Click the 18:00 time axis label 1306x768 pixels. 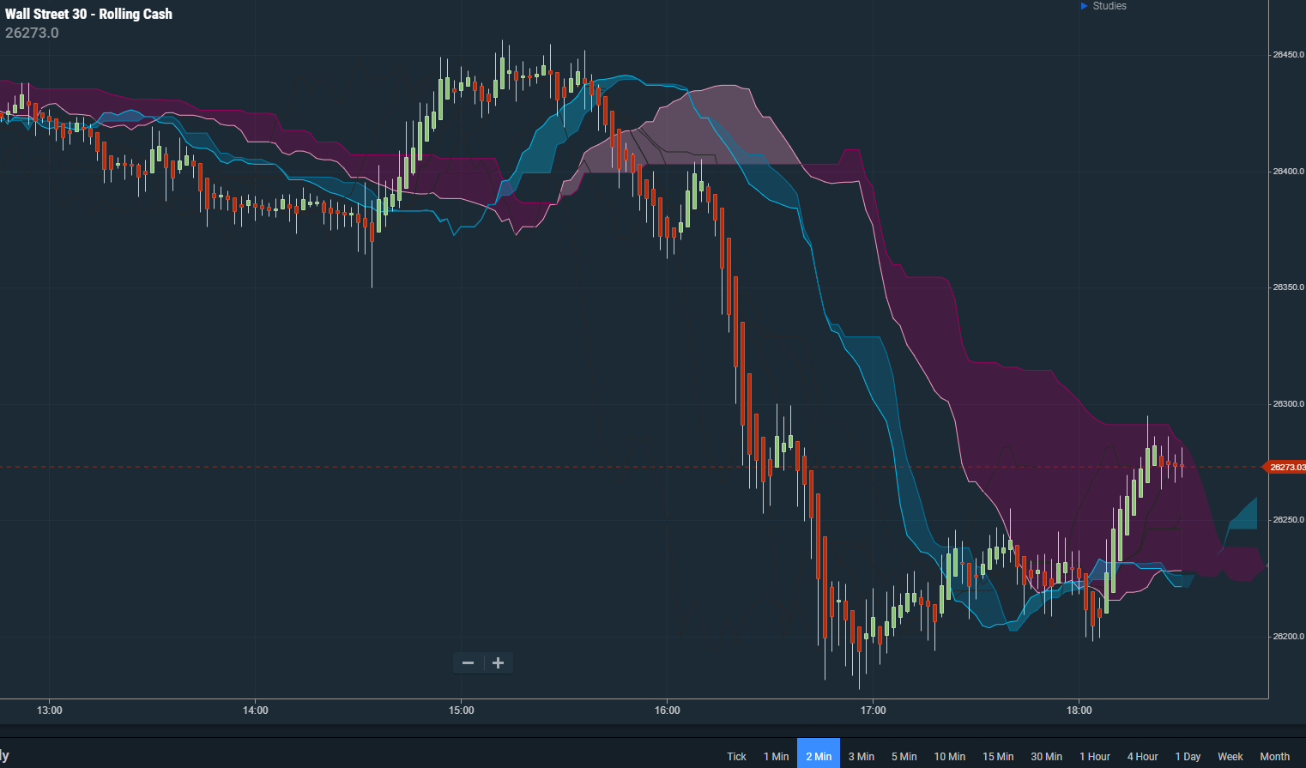click(1079, 711)
